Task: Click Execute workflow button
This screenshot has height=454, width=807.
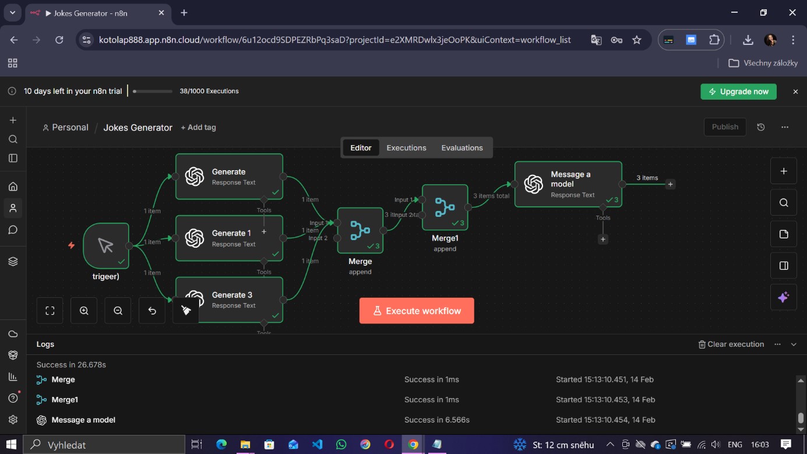Action: (x=417, y=311)
